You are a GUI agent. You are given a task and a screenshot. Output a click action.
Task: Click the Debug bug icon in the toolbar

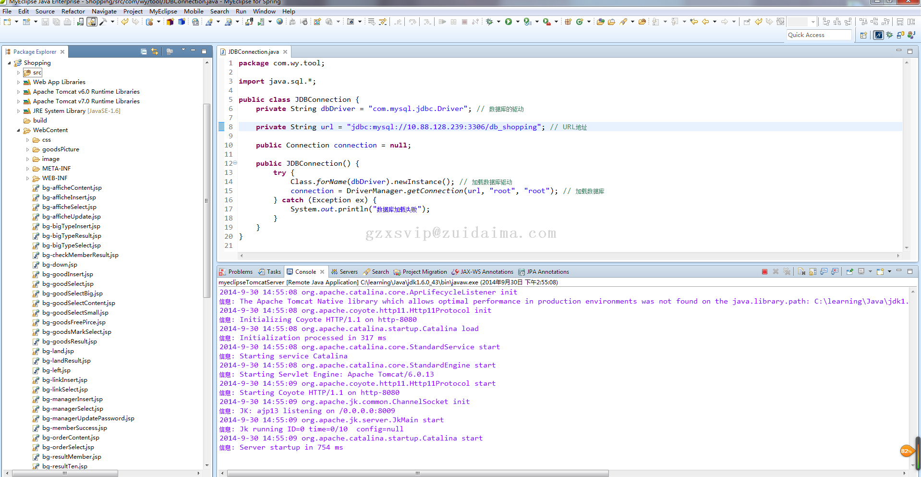(x=489, y=22)
